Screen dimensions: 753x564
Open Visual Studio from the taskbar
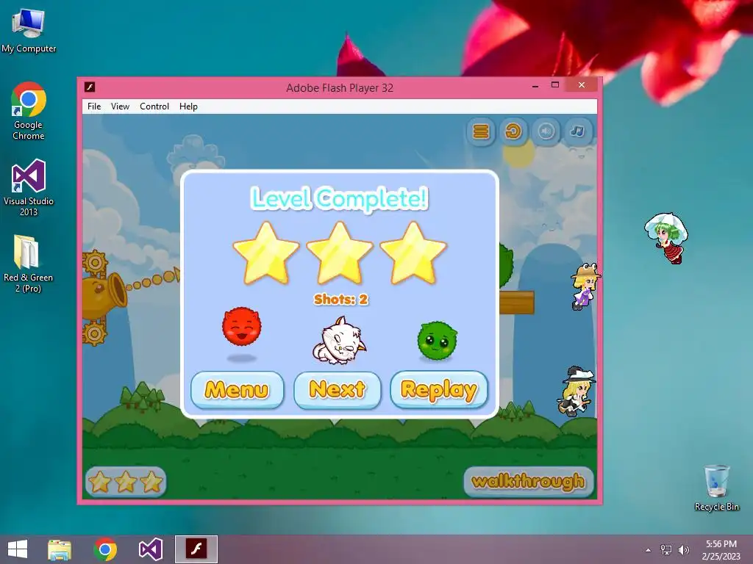(x=150, y=549)
